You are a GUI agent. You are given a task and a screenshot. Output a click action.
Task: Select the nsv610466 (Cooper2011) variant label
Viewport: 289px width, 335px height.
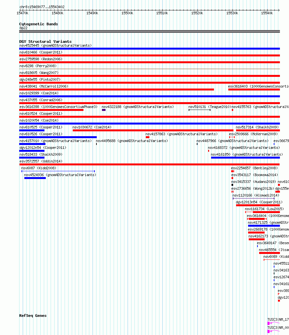click(x=41, y=52)
